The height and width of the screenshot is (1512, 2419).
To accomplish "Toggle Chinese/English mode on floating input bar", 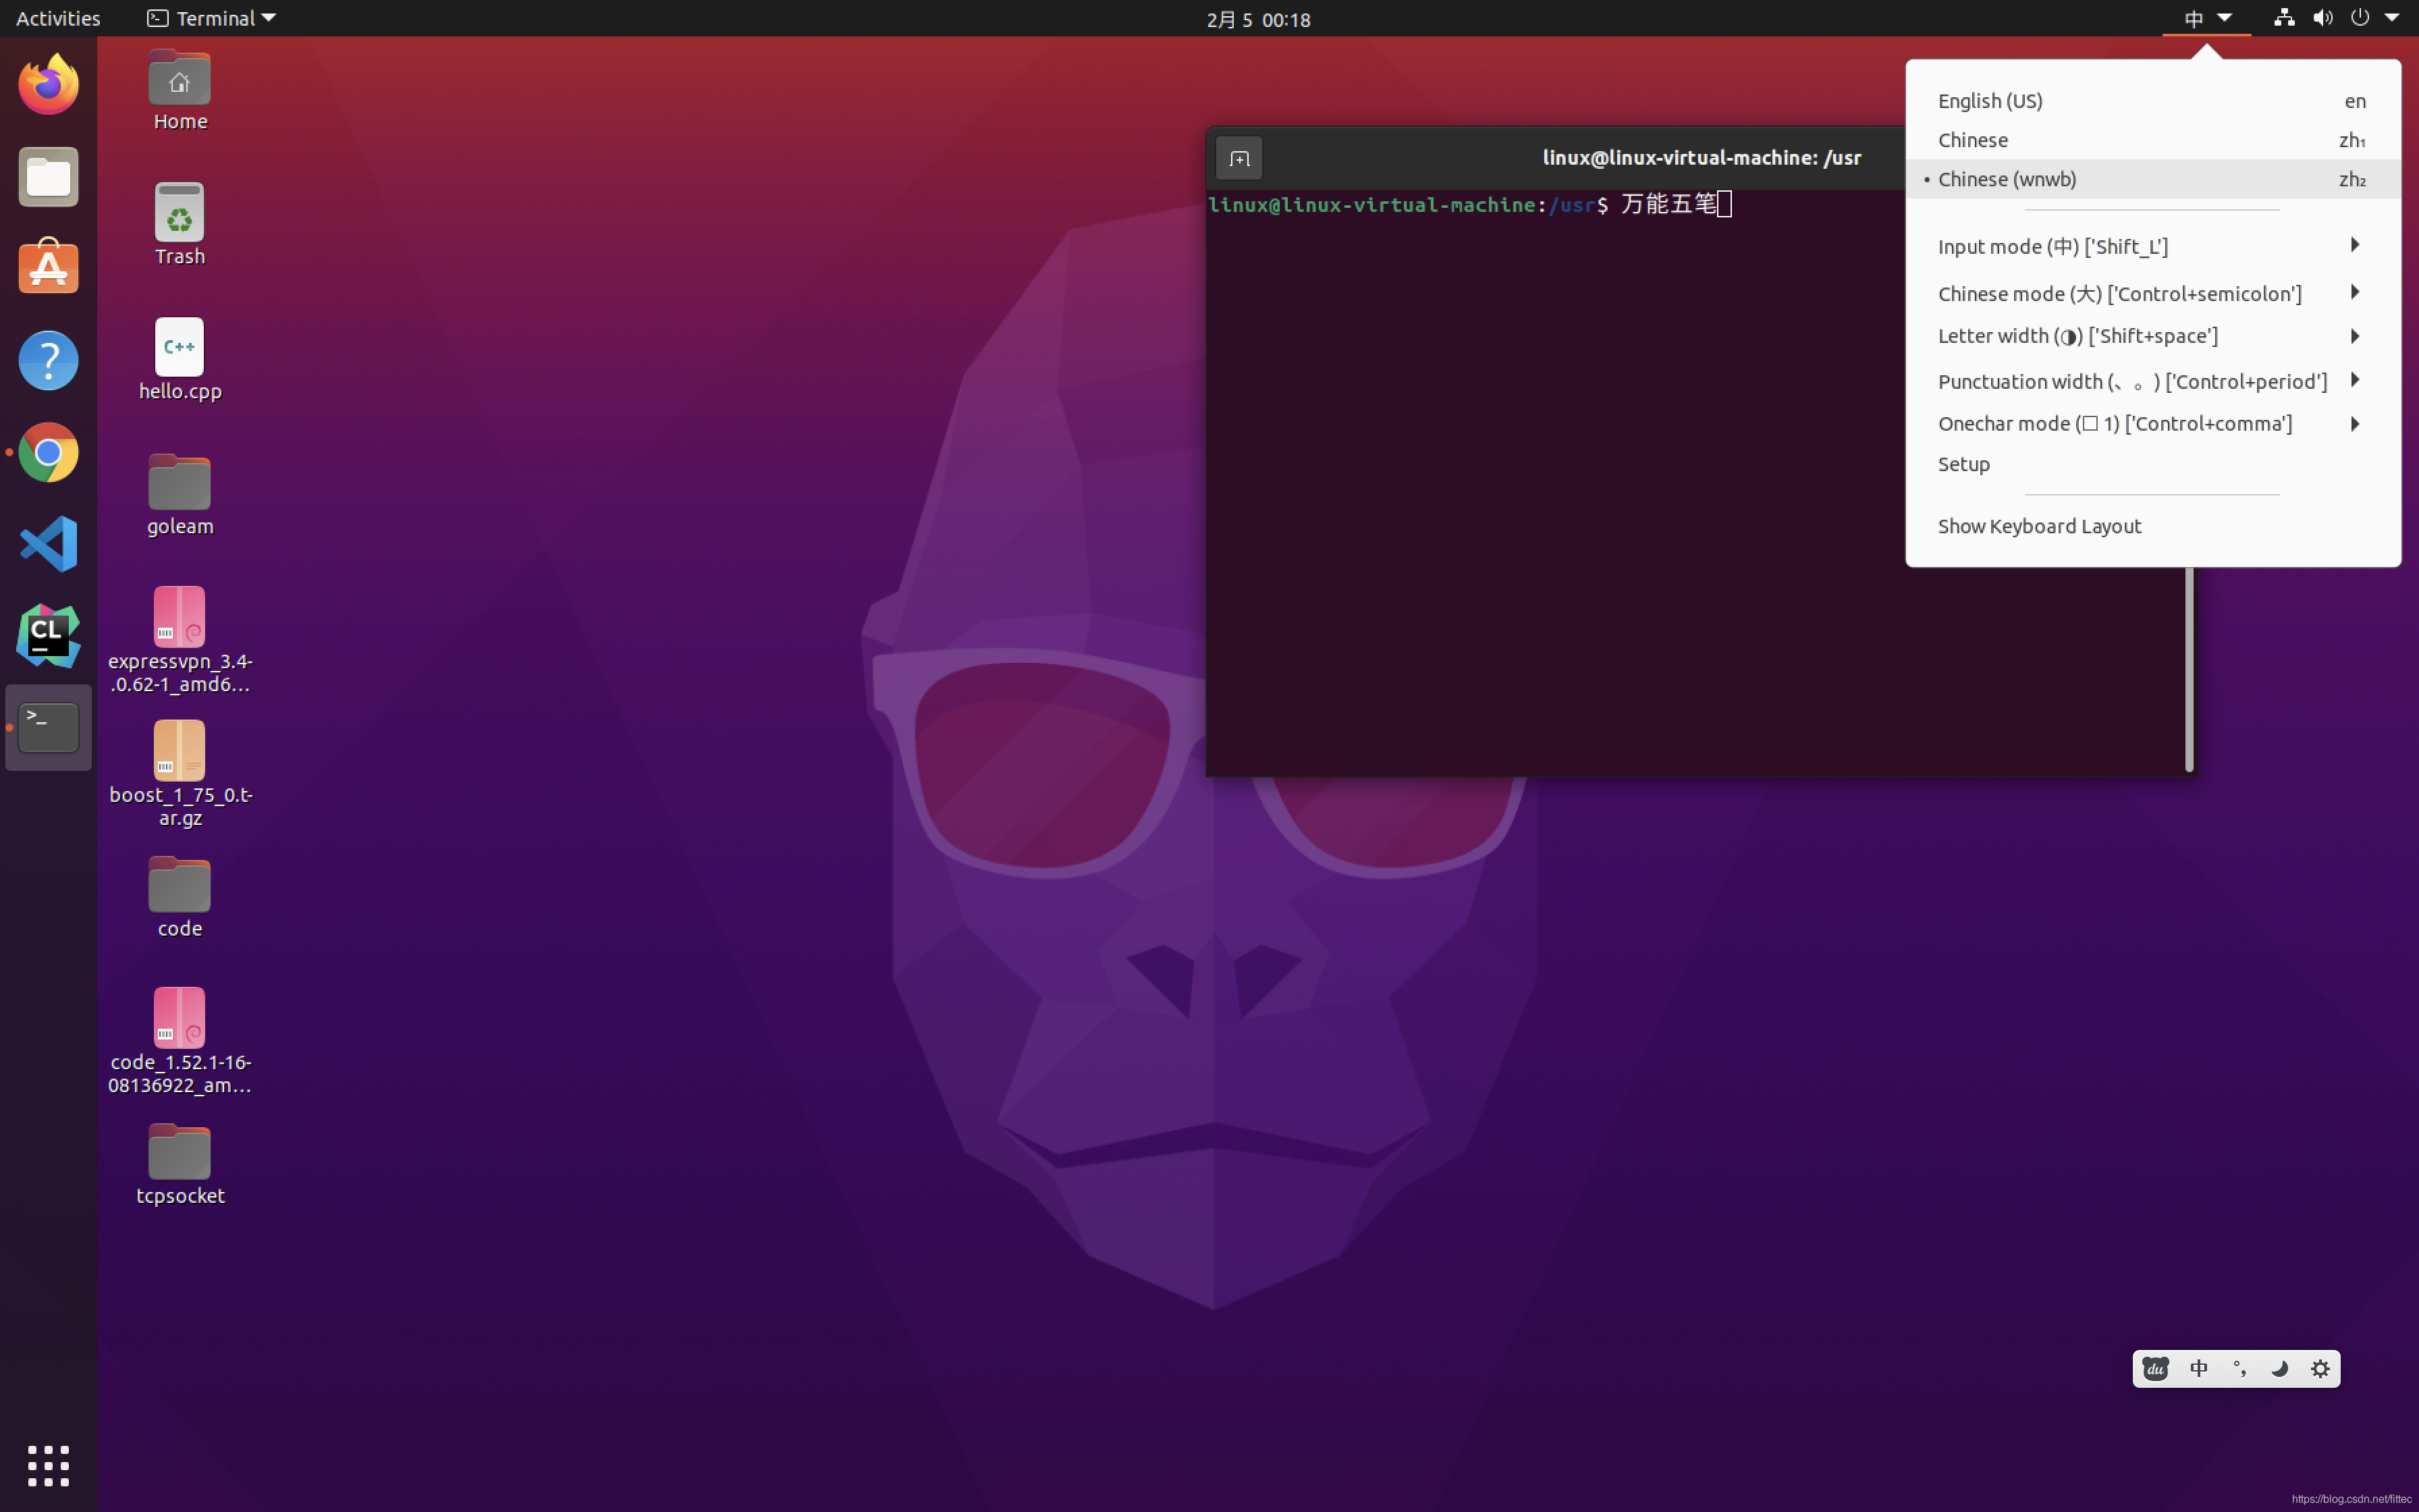I will pyautogui.click(x=2198, y=1369).
